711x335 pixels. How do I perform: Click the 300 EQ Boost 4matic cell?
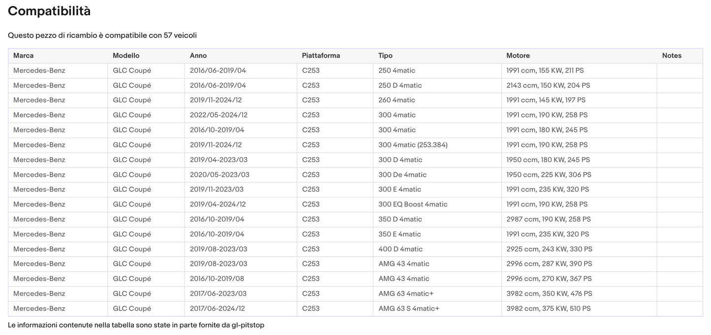pos(413,204)
